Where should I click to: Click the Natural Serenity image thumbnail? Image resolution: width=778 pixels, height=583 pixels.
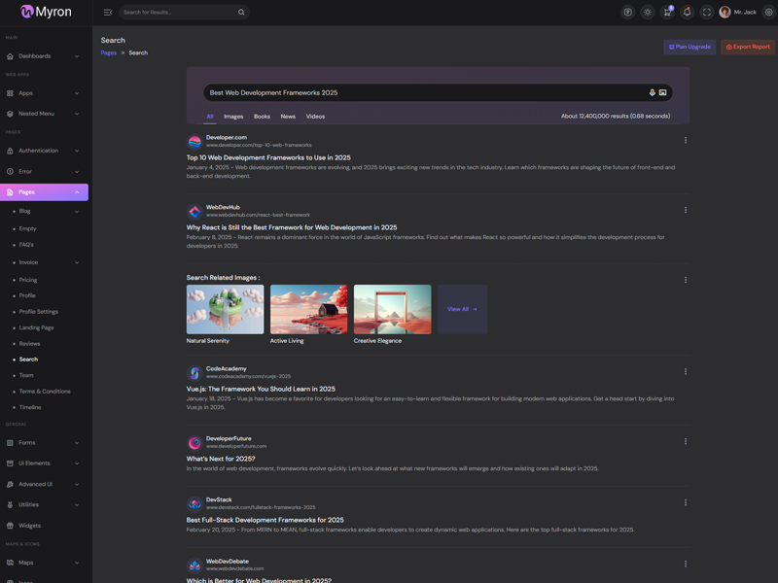[225, 309]
